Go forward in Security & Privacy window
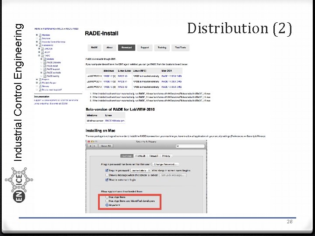 pyautogui.click(x=95, y=146)
